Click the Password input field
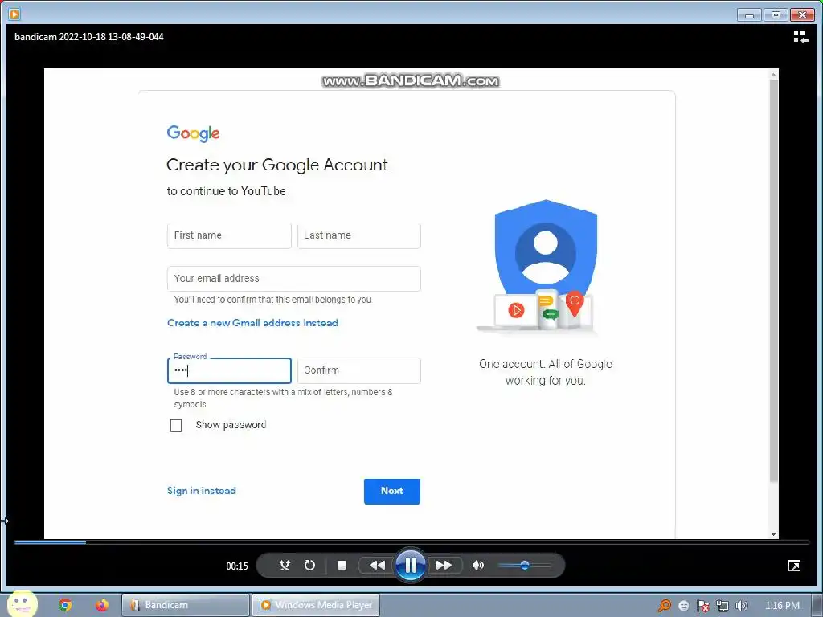Image resolution: width=823 pixels, height=617 pixels. [229, 370]
